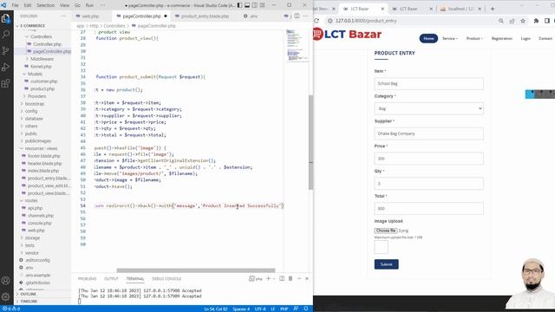Viewport: 555px width, 312px height.
Task: Open Product dropdown in site navigation
Action: pos(474,38)
